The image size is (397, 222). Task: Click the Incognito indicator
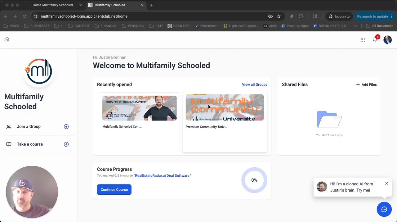339,16
